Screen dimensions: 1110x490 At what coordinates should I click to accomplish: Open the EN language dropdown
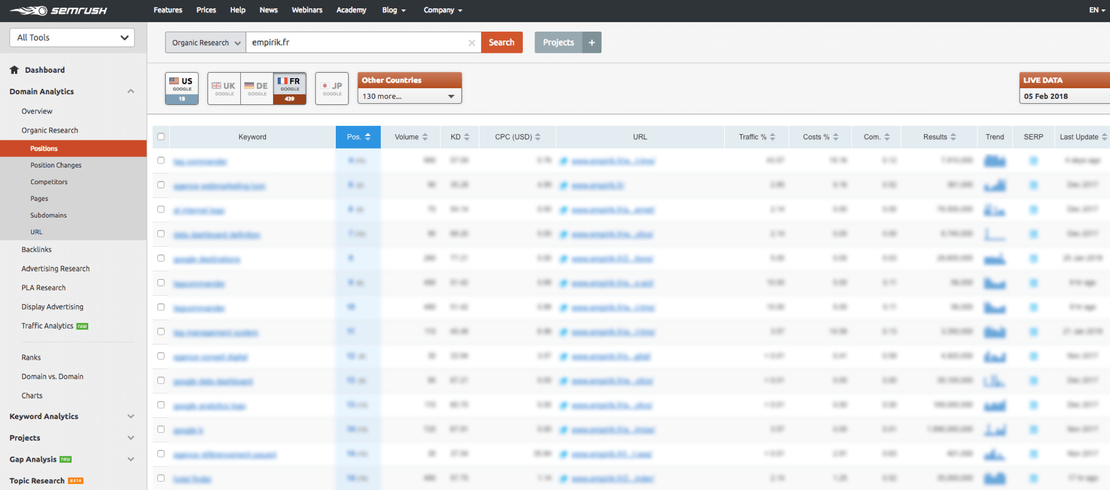pyautogui.click(x=1097, y=10)
